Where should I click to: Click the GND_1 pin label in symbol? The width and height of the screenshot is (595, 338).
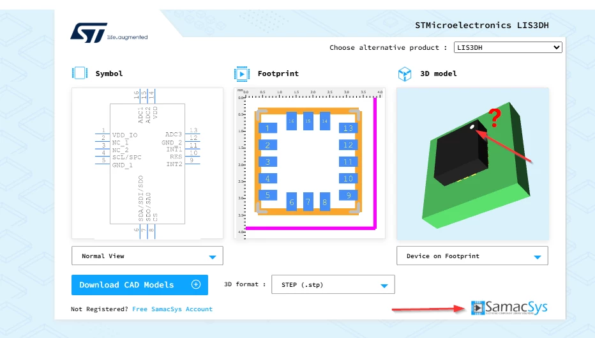tap(122, 165)
